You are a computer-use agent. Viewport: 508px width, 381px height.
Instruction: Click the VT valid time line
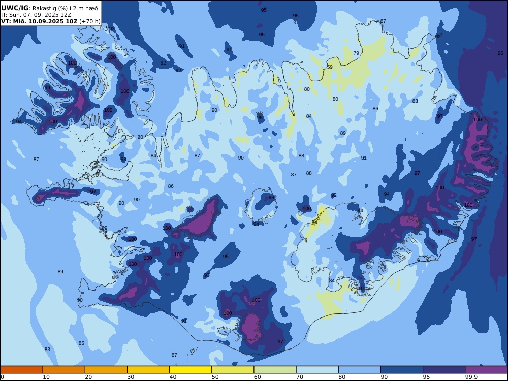pos(50,21)
